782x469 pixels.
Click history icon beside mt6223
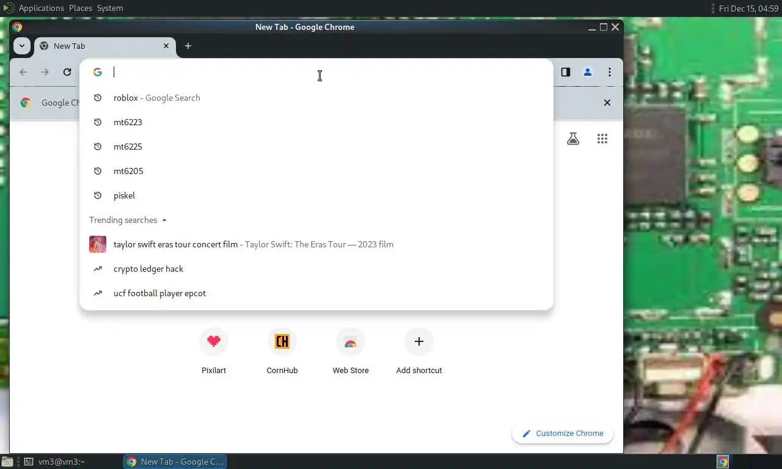tap(98, 122)
